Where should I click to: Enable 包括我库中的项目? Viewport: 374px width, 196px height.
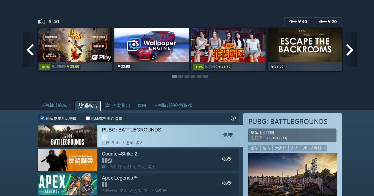click(88, 118)
